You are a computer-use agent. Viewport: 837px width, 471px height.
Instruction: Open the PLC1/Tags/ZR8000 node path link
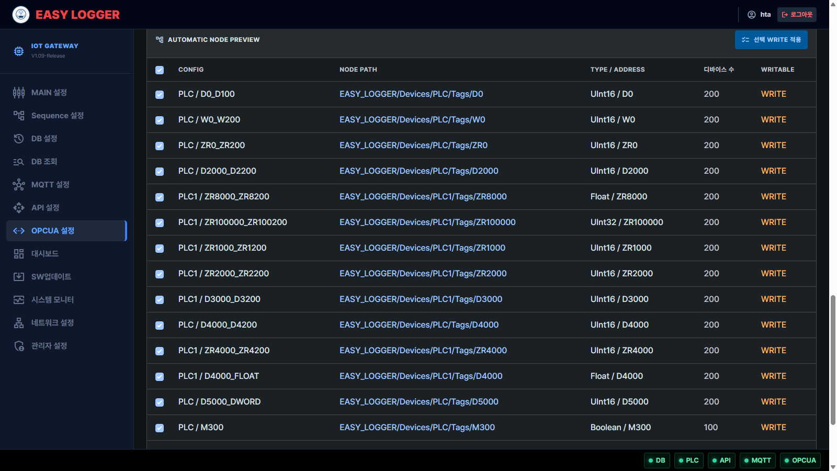(423, 197)
